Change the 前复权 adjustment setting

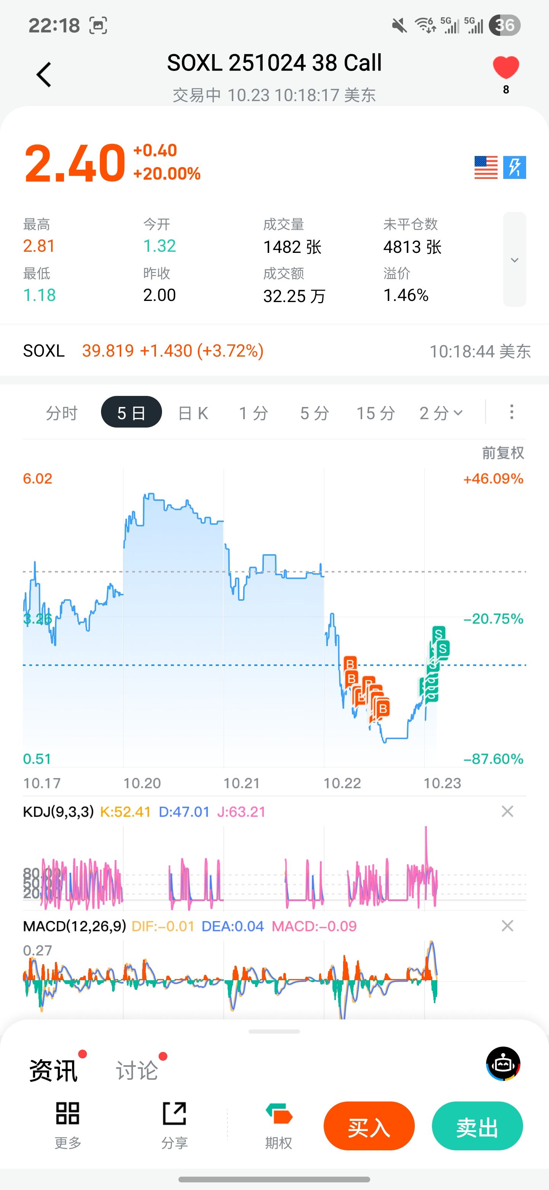[x=503, y=453]
